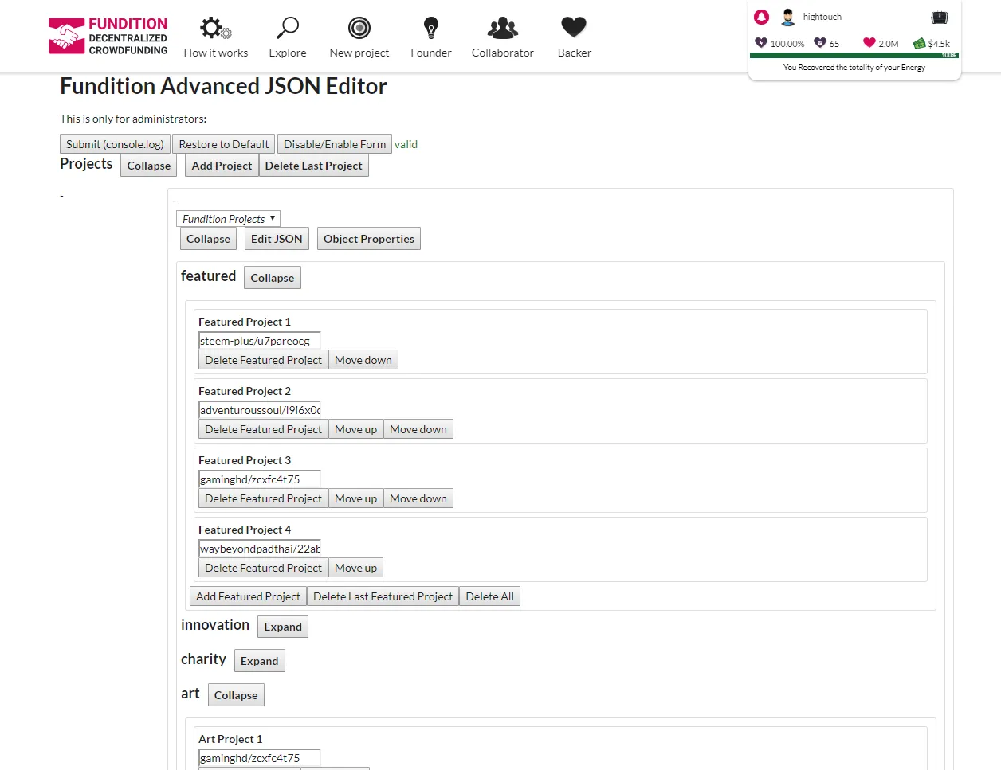
Task: Open notifications bell icon
Action: [762, 17]
